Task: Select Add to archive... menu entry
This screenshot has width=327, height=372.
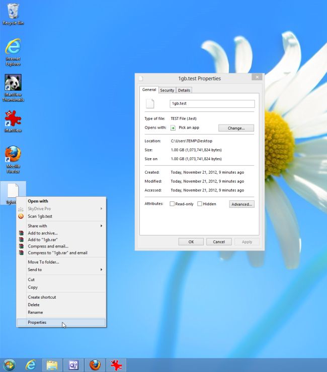Action: pyautogui.click(x=61, y=233)
